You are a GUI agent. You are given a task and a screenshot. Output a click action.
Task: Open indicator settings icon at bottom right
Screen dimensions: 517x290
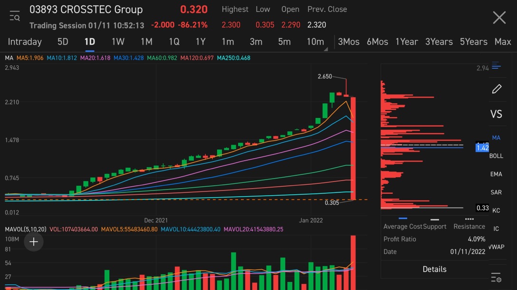point(496,278)
